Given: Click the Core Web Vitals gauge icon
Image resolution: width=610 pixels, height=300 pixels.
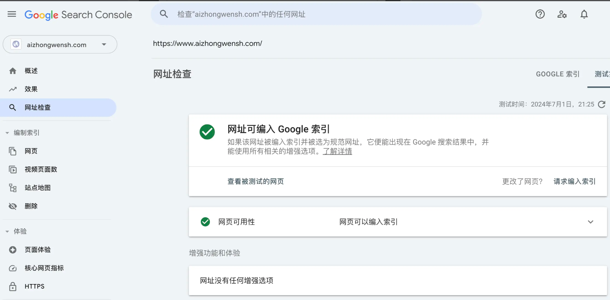Looking at the screenshot, I should 13,268.
